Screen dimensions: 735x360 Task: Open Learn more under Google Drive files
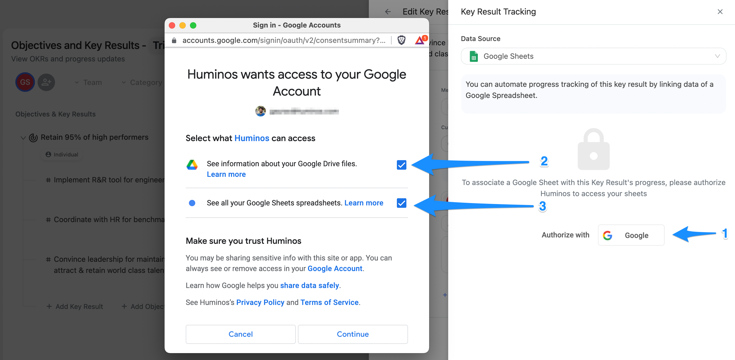point(226,174)
